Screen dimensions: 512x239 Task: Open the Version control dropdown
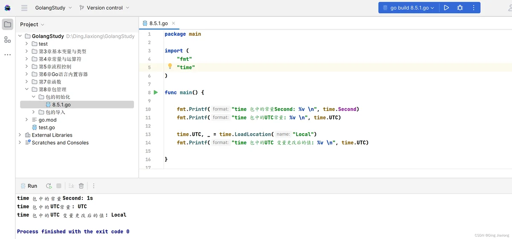pyautogui.click(x=104, y=8)
